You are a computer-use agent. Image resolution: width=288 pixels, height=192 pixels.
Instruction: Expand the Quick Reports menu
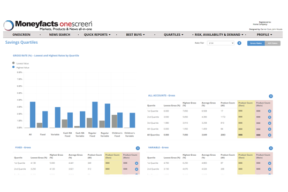[x=97, y=35]
